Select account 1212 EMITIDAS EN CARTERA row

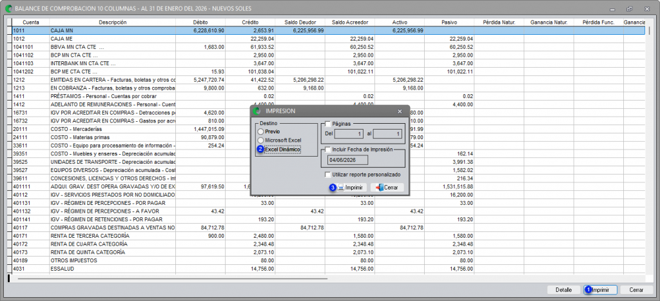pos(328,80)
